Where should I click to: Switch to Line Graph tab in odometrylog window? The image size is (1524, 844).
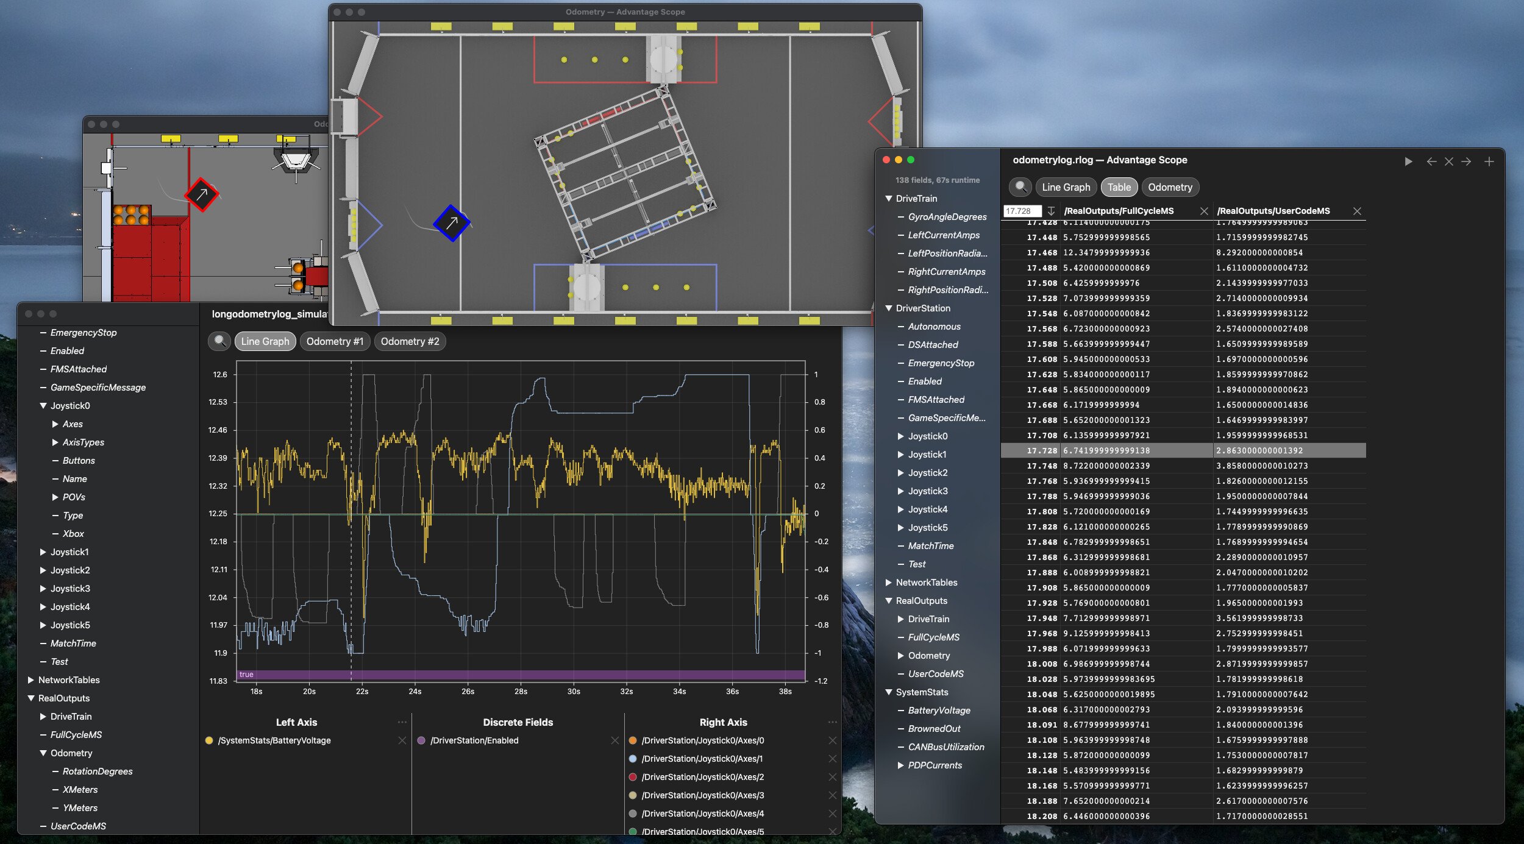pos(1066,187)
